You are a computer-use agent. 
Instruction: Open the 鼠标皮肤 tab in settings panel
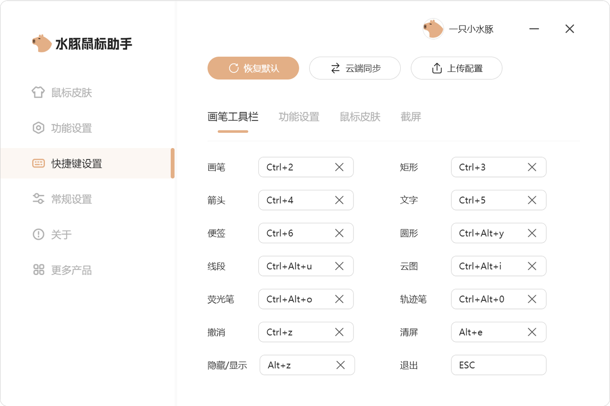[x=360, y=117]
